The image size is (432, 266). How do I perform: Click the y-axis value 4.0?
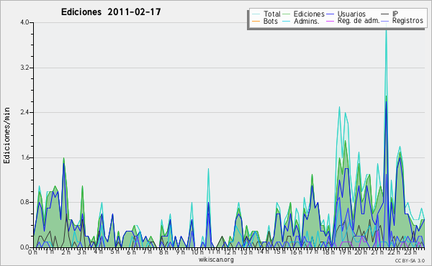click(x=24, y=22)
